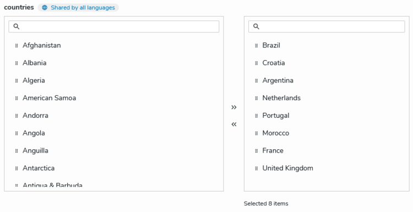Click the search magnifier in the available list
413x212 pixels.
pos(17,26)
